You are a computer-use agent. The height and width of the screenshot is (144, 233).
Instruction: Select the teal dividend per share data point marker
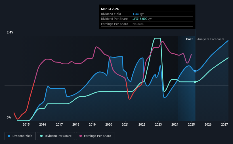(x=195, y=82)
